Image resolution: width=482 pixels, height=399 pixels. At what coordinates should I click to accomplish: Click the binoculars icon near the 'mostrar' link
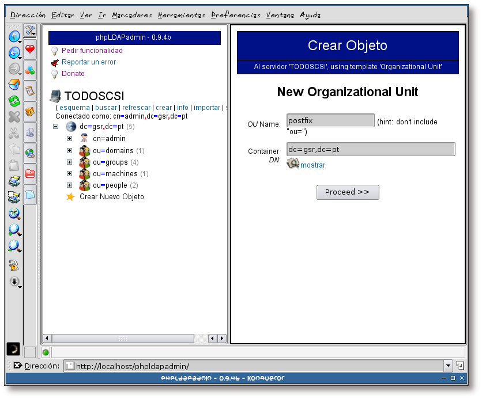tap(293, 163)
